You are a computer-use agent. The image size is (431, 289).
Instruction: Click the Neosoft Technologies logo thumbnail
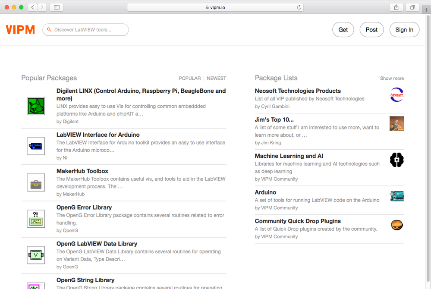(x=396, y=94)
